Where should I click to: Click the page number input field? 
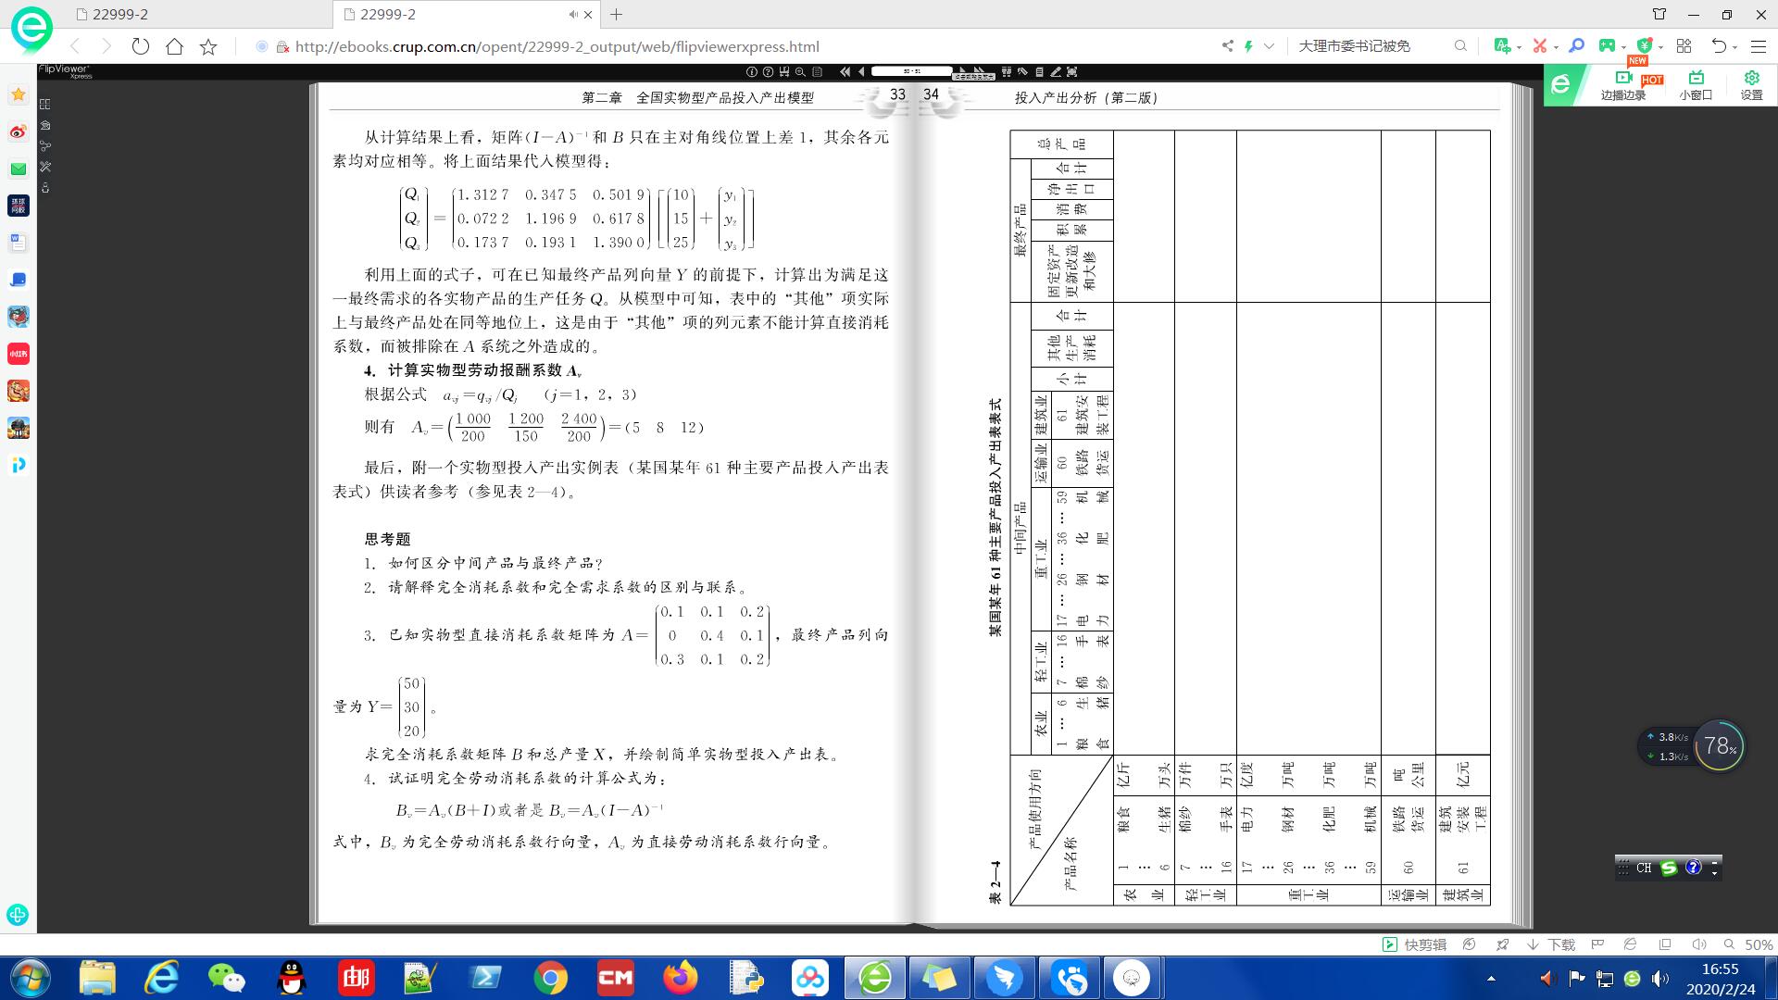[911, 71]
